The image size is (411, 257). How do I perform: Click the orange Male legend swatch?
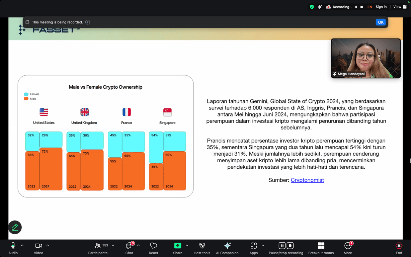tap(26, 99)
